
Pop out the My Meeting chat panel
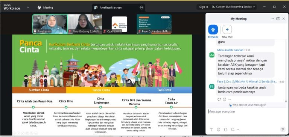click(278, 19)
